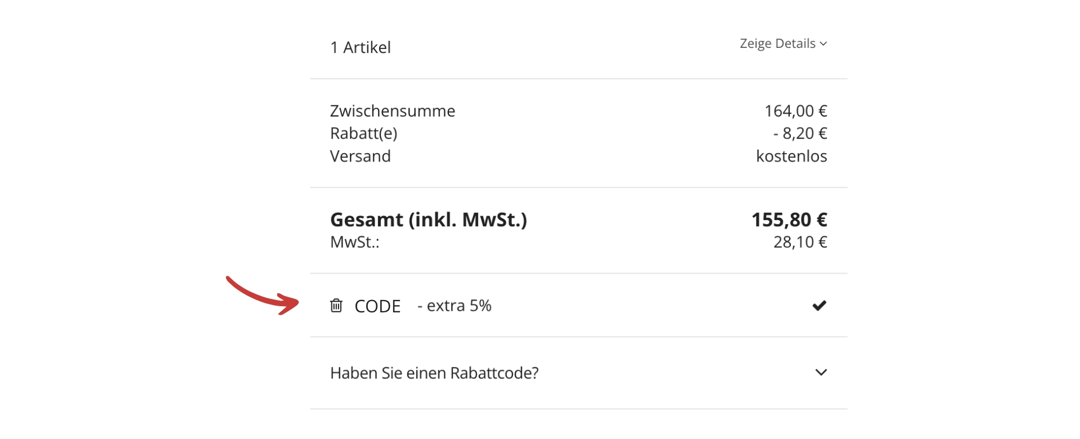Select the 155,80 € total amount
Viewport: 1080px width, 439px height.
click(x=789, y=219)
